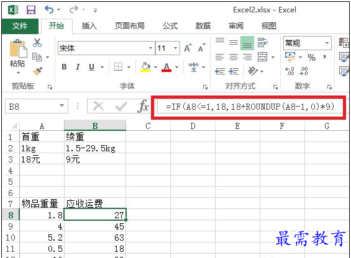
Task: Click the wén phonetic guide icon
Action: [193, 67]
